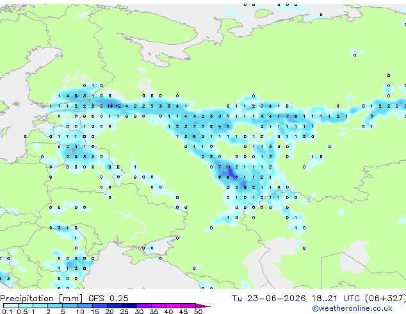The image size is (406, 314).
Task: Click the 'GFS 0.25' model label
Action: click(x=108, y=299)
